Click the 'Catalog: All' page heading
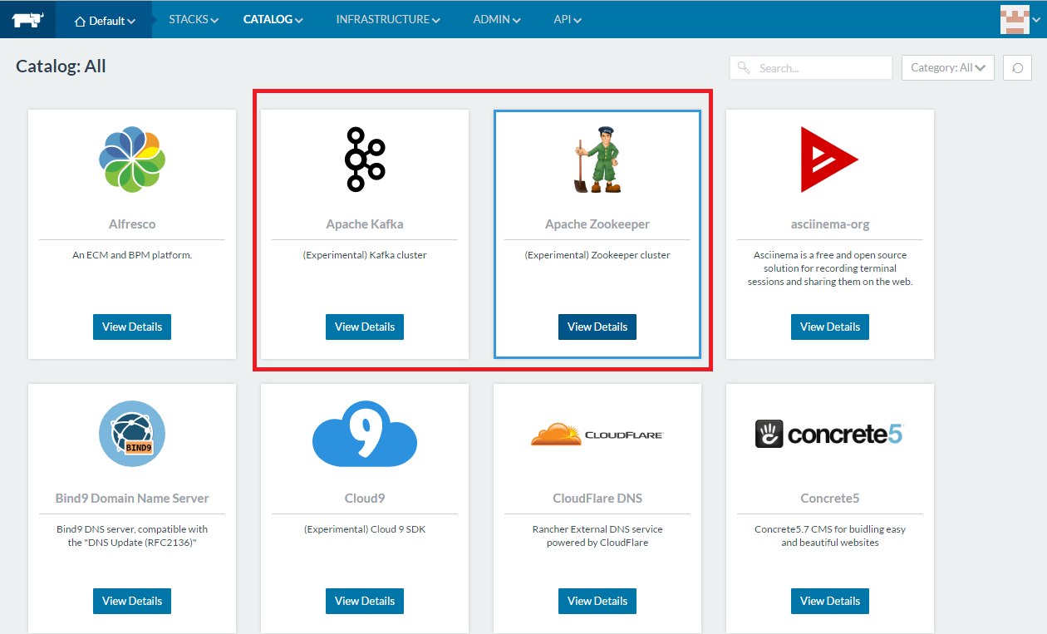 (x=61, y=66)
